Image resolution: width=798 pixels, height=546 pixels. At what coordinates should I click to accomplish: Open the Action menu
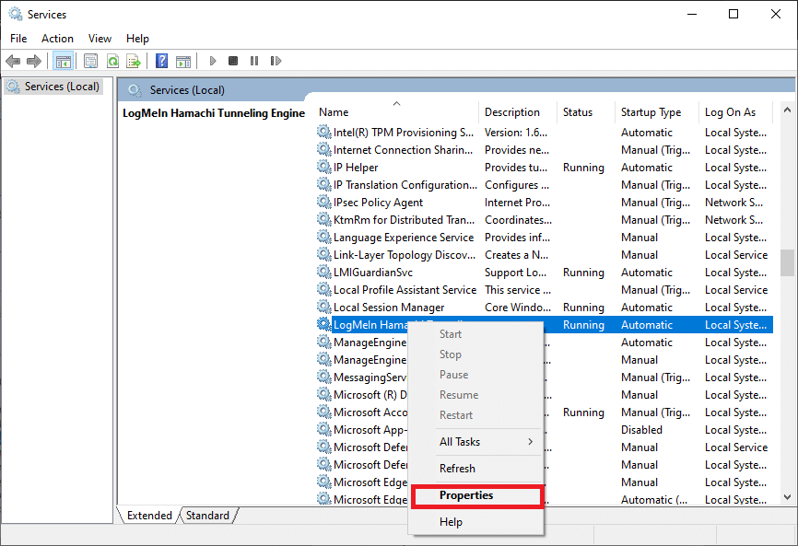57,38
